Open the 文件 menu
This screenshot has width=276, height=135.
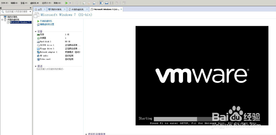point(5,3)
